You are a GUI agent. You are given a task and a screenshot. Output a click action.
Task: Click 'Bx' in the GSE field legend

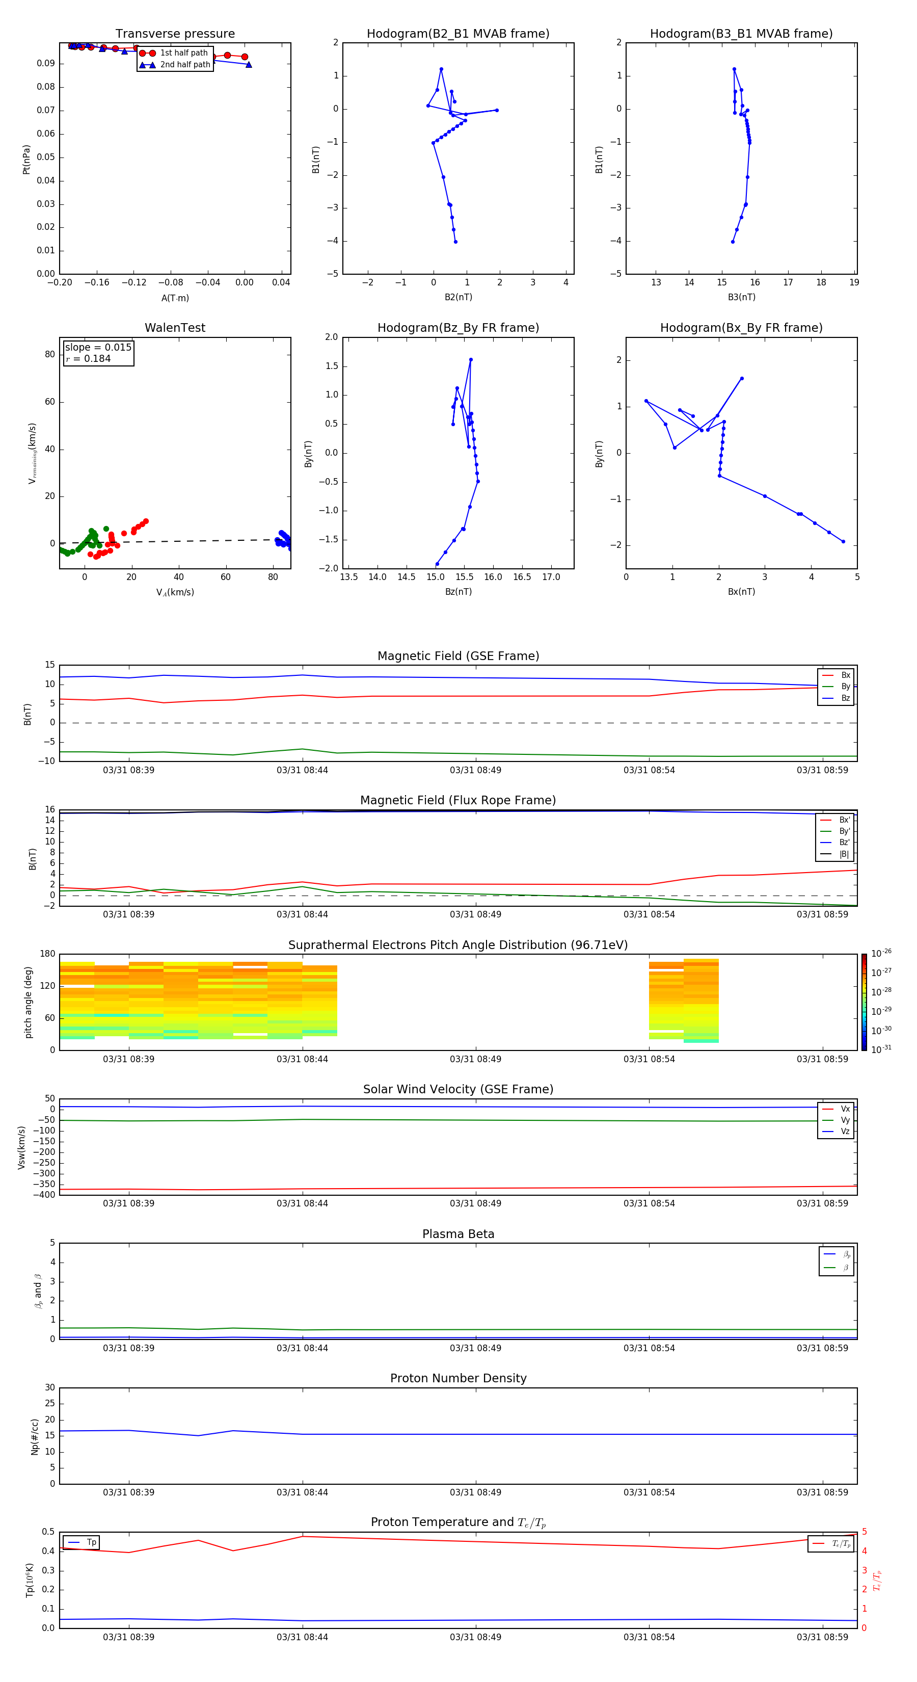[x=845, y=675]
